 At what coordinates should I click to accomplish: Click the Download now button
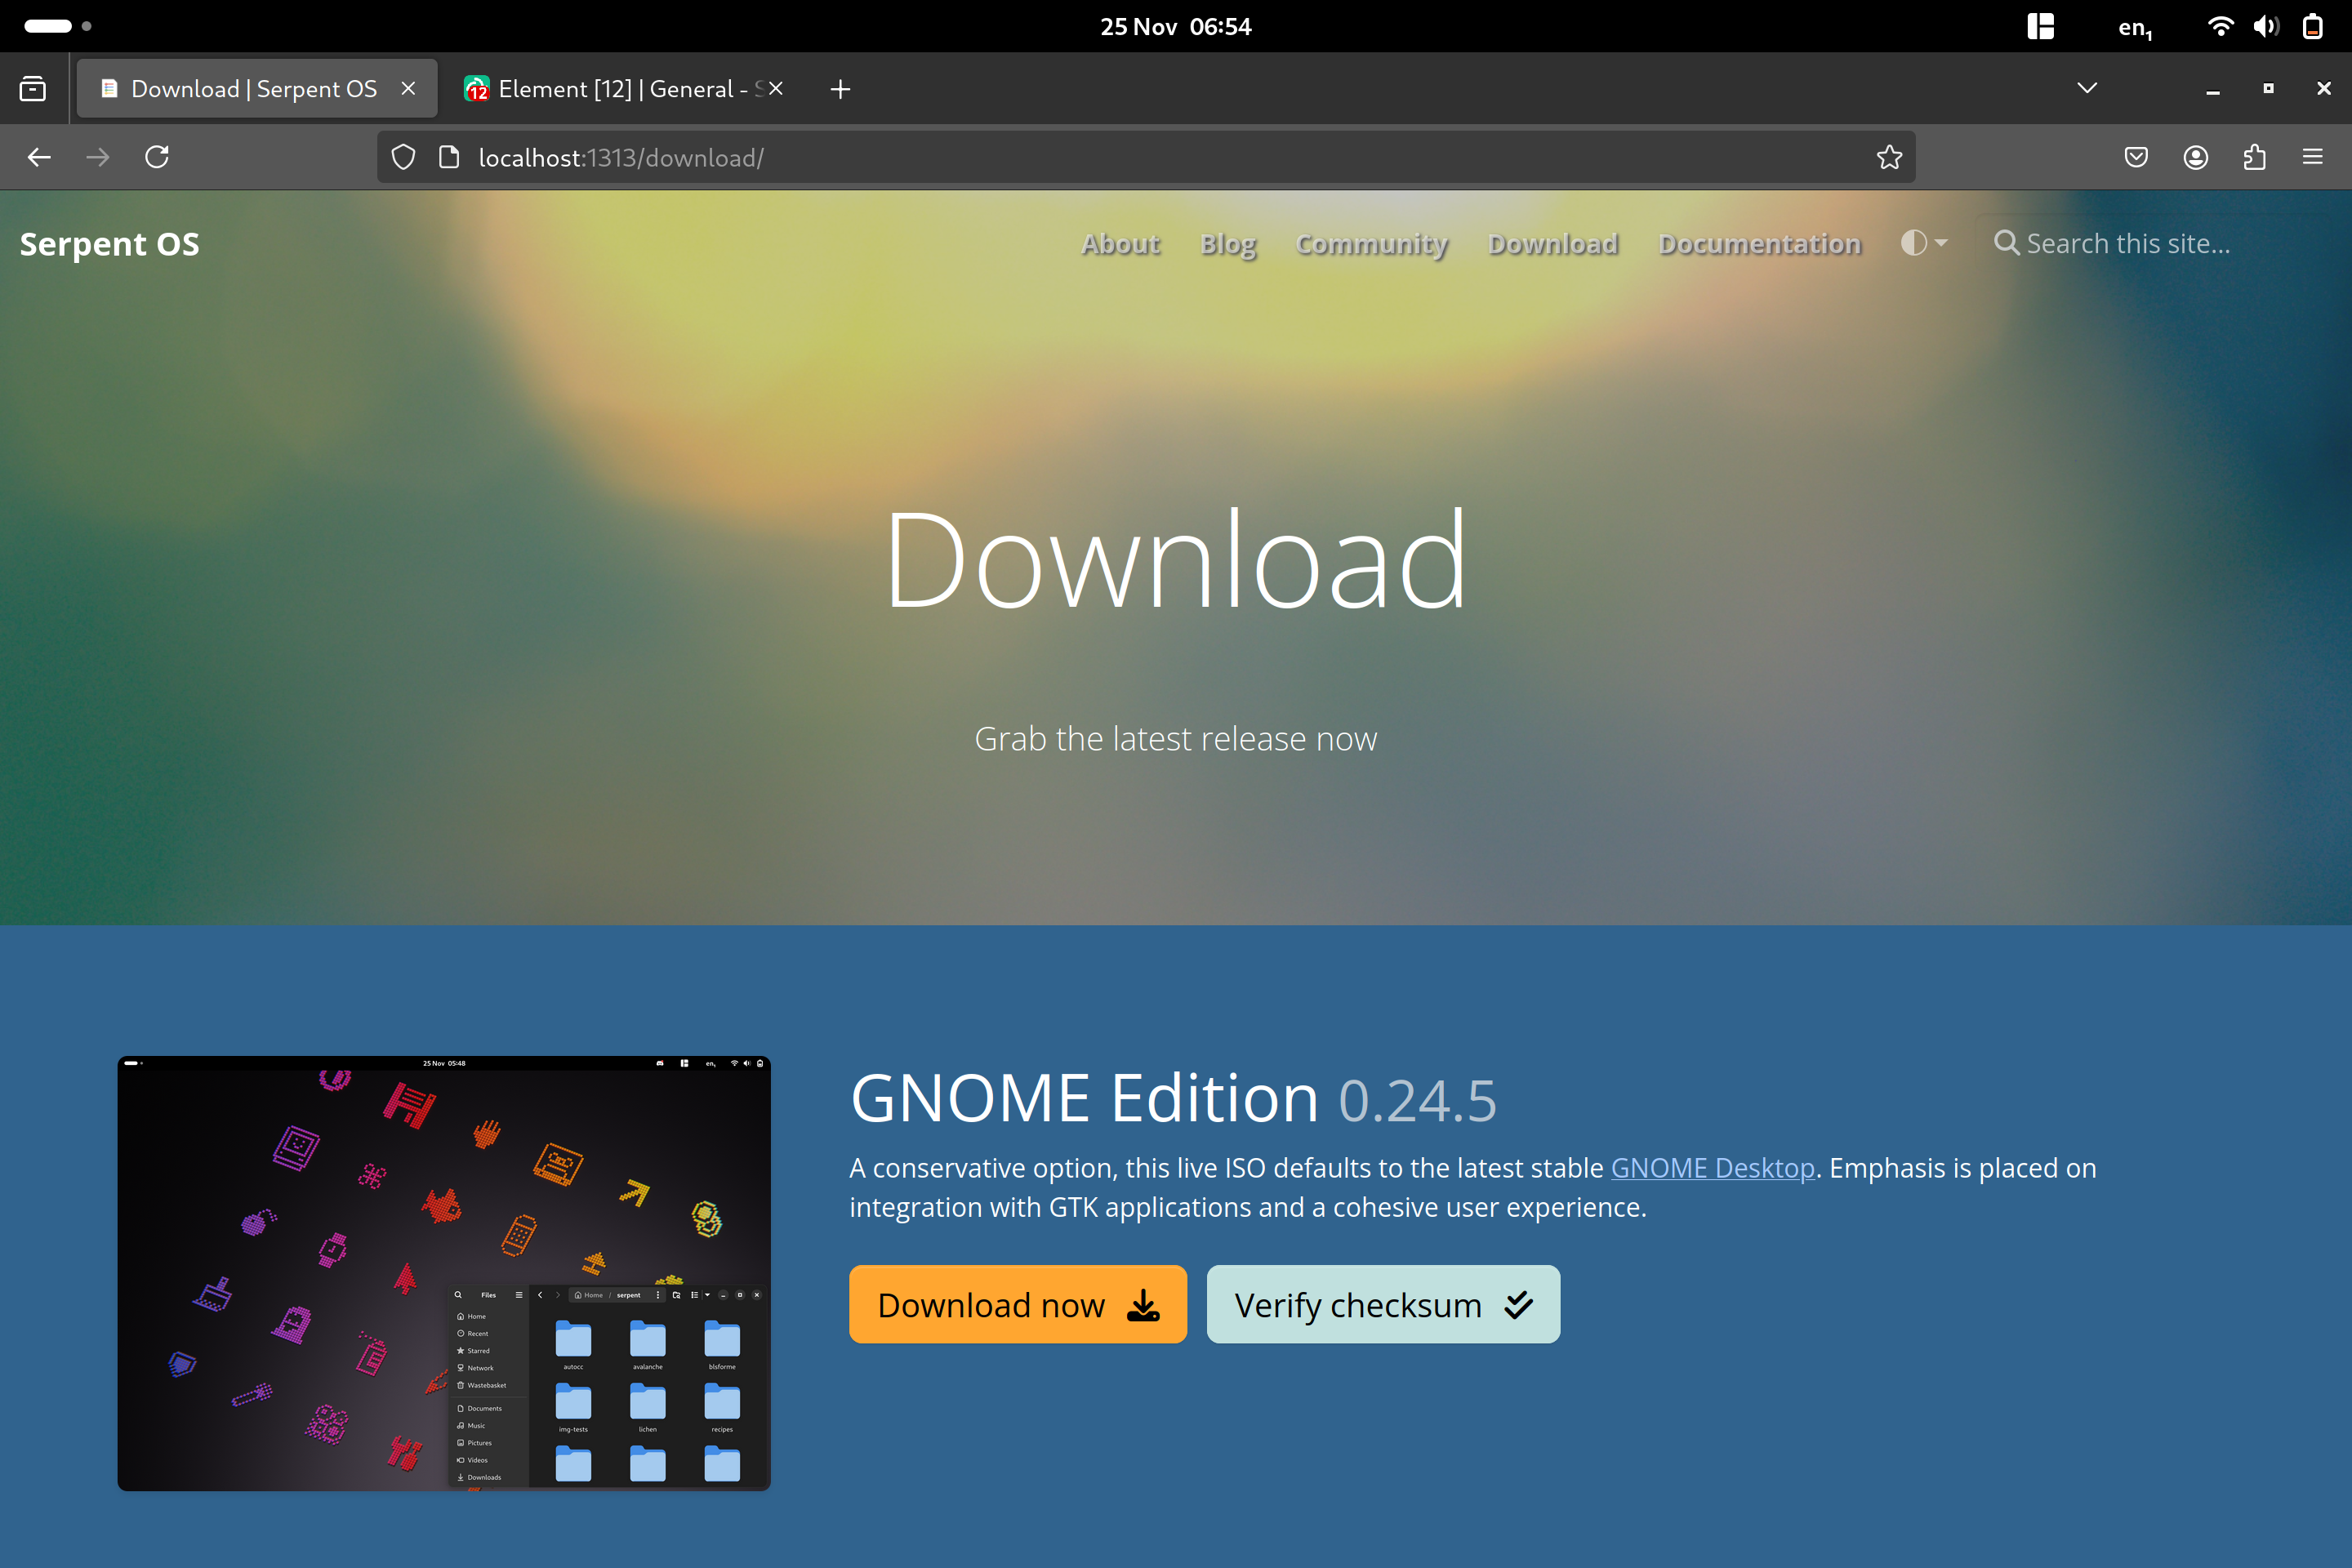1017,1304
